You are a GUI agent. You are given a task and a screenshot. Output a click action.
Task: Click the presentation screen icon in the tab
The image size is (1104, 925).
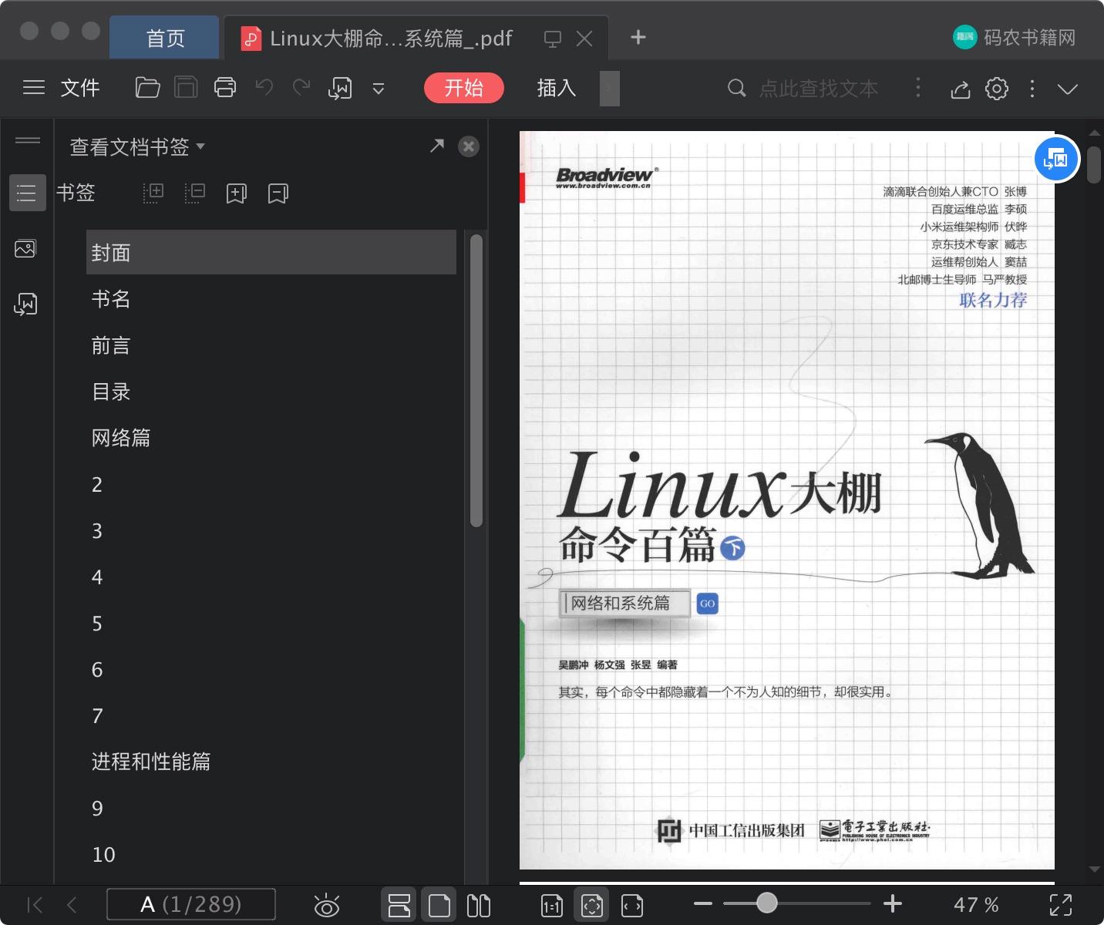(552, 39)
